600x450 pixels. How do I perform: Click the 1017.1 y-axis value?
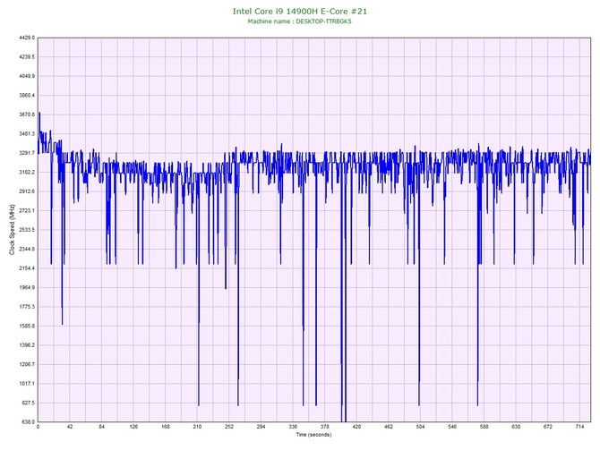pos(27,384)
